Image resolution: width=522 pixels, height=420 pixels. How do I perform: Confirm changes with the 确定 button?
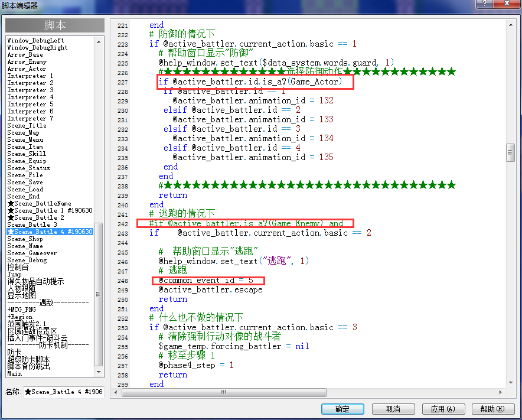click(x=342, y=409)
